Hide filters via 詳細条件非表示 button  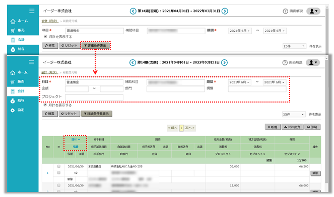97,114
